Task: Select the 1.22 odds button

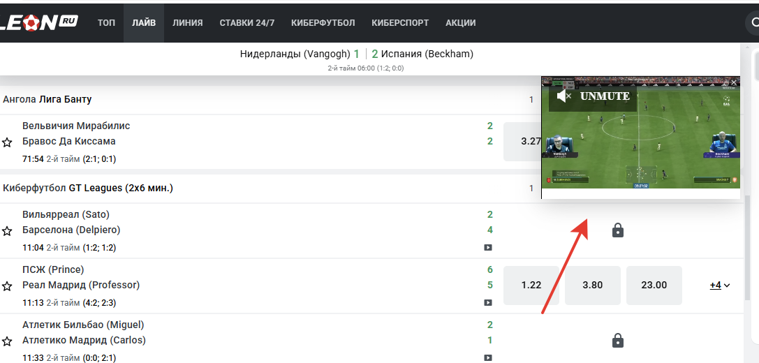Action: (531, 285)
